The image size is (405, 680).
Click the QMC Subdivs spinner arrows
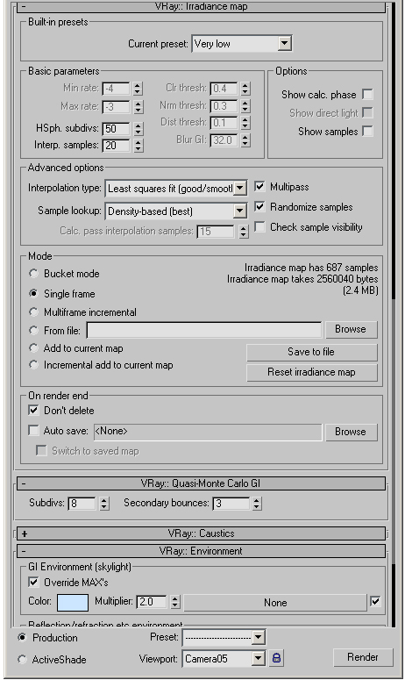pyautogui.click(x=104, y=504)
